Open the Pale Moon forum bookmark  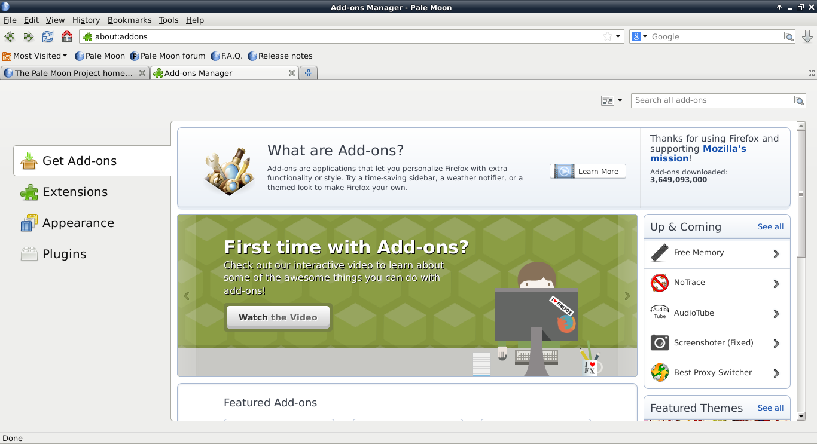pos(167,56)
